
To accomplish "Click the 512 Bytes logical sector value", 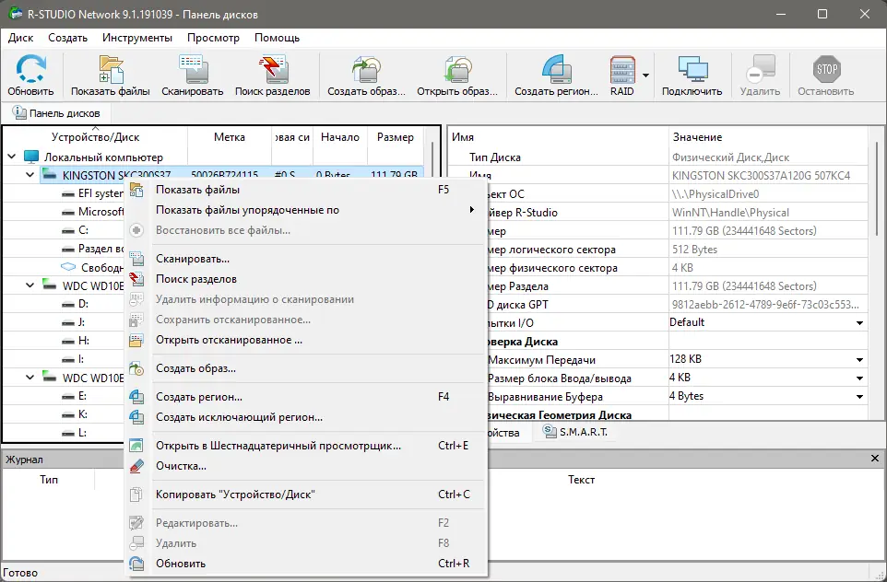I will click(694, 250).
